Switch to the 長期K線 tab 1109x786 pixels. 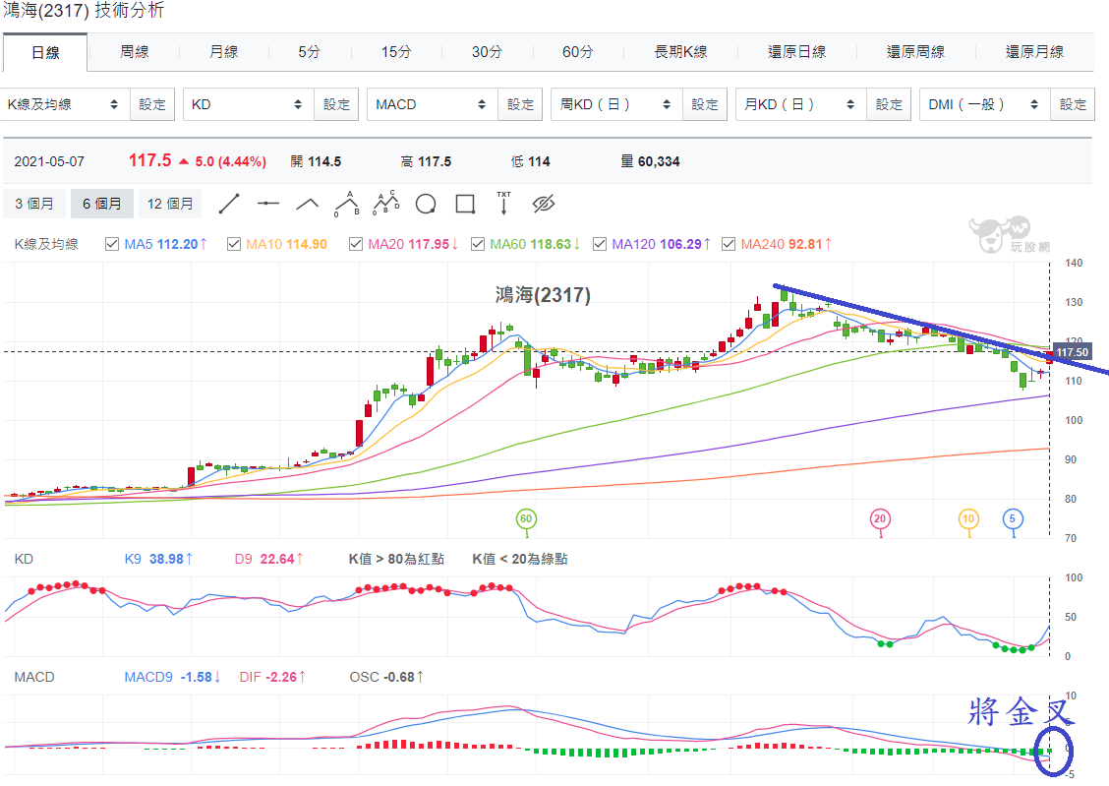(680, 51)
